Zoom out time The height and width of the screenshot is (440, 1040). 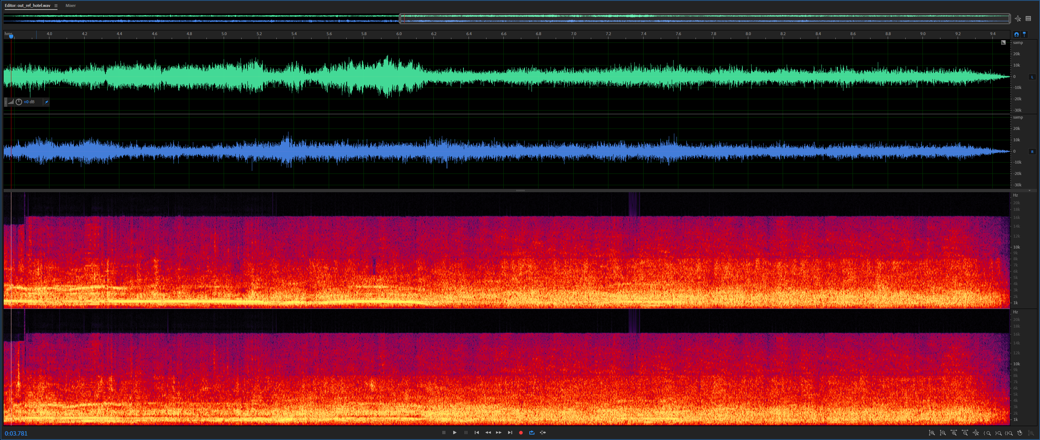point(965,433)
